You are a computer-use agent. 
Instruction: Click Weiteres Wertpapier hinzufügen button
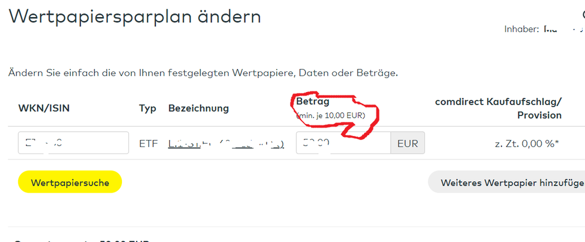(506, 182)
